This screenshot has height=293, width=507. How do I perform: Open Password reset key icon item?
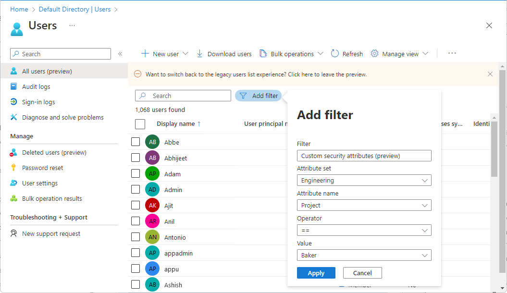pos(13,168)
